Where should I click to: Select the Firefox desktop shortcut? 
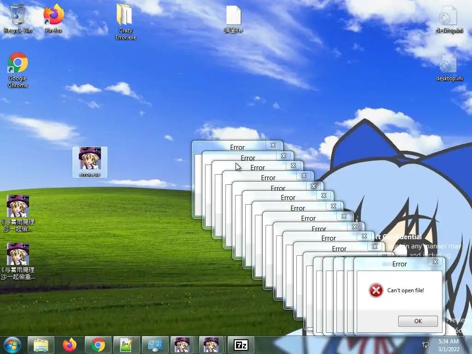53,18
